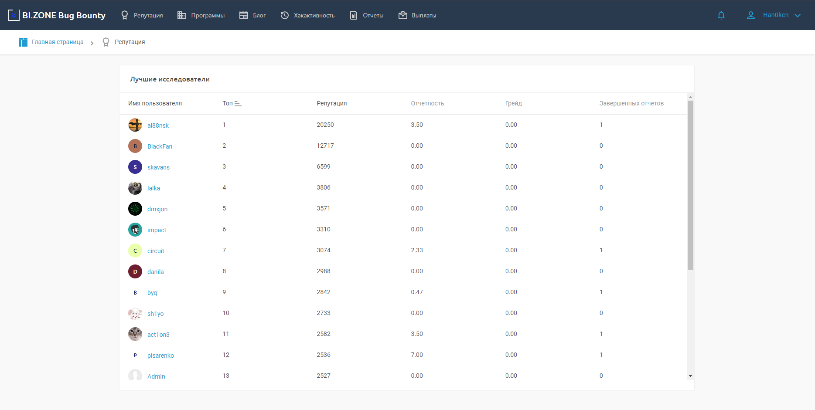The height and width of the screenshot is (410, 815).
Task: Open the Блог menu item
Action: (x=252, y=15)
